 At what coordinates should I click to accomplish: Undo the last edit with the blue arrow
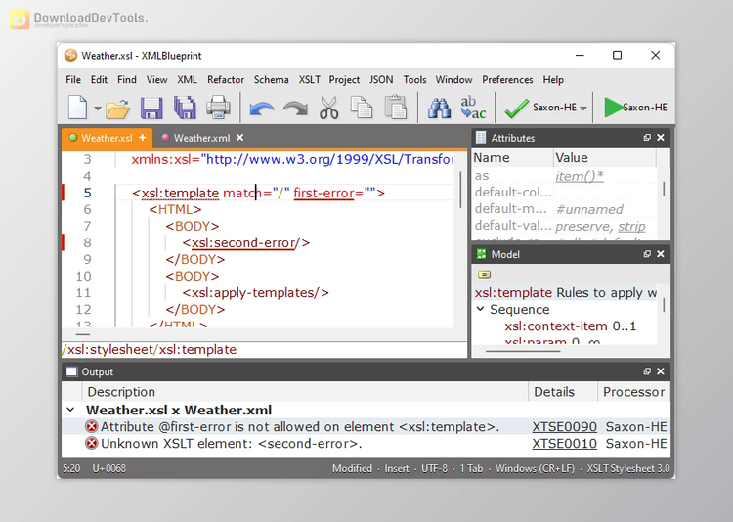261,108
